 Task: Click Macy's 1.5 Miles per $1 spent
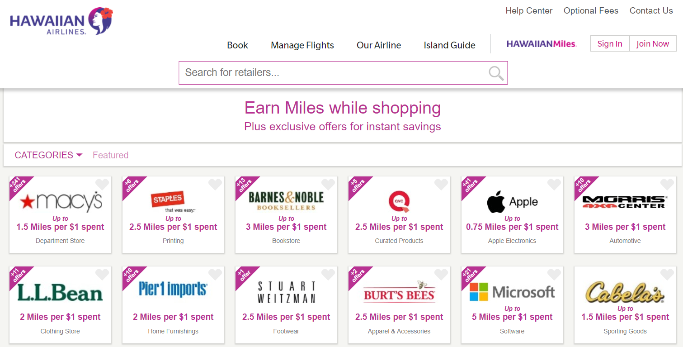point(60,227)
